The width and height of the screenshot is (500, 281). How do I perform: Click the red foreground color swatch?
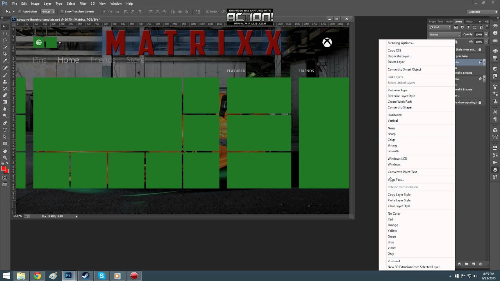[4, 169]
